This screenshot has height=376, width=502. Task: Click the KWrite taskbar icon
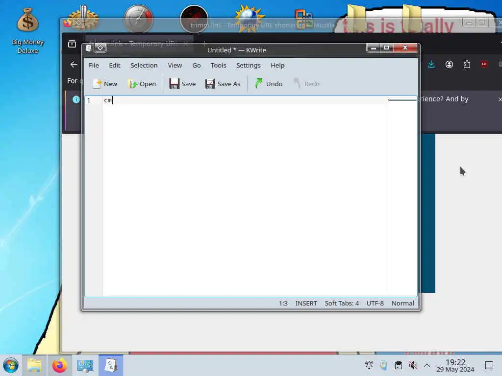tap(111, 365)
